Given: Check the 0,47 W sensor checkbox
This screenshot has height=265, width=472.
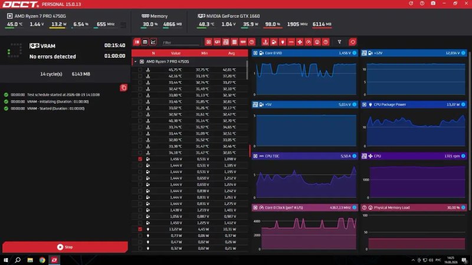Looking at the screenshot, I should (140, 242).
